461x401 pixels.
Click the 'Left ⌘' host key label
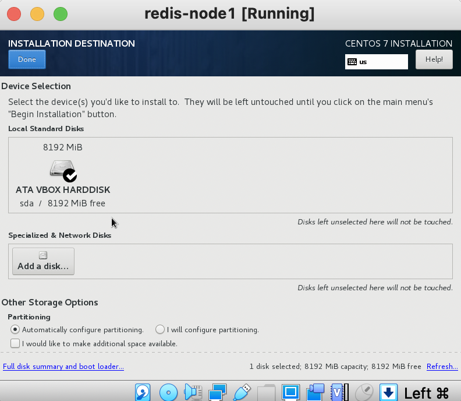pos(426,393)
